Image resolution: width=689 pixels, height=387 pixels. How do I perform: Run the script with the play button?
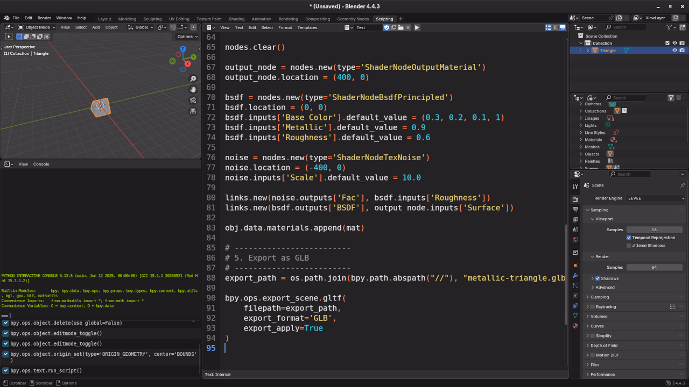coord(417,27)
